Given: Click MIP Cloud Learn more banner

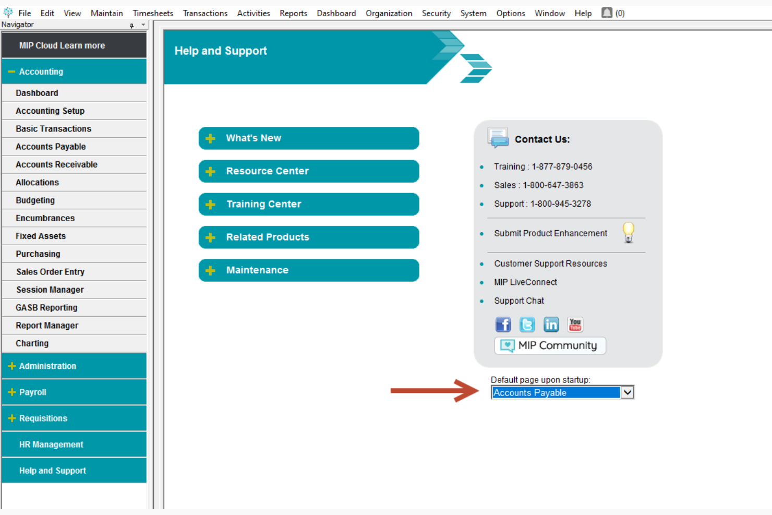Looking at the screenshot, I should 74,45.
